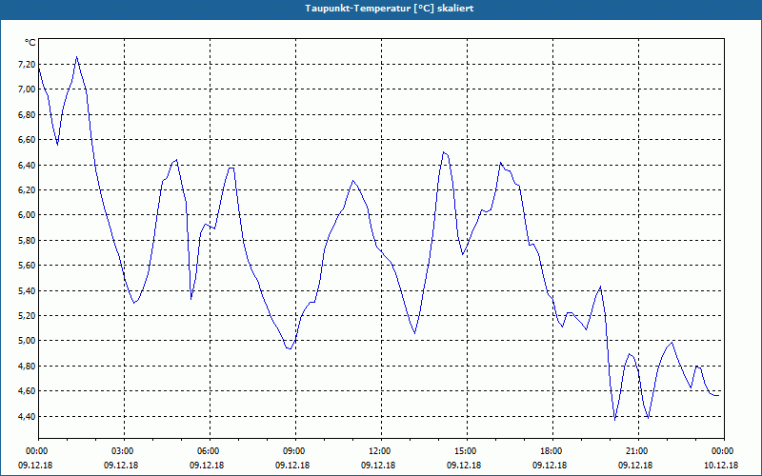Screen dimensions: 762x476
Task: Click the 18:00 time label
Action: [553, 451]
